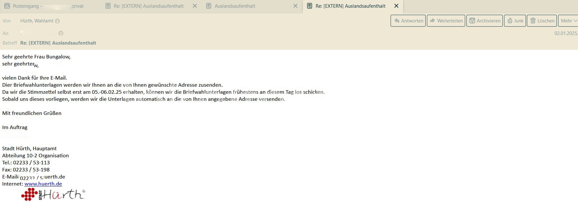Click the line 'vielen Dank für Ihre E-Mail.'
The image size is (578, 217).
(x=35, y=78)
